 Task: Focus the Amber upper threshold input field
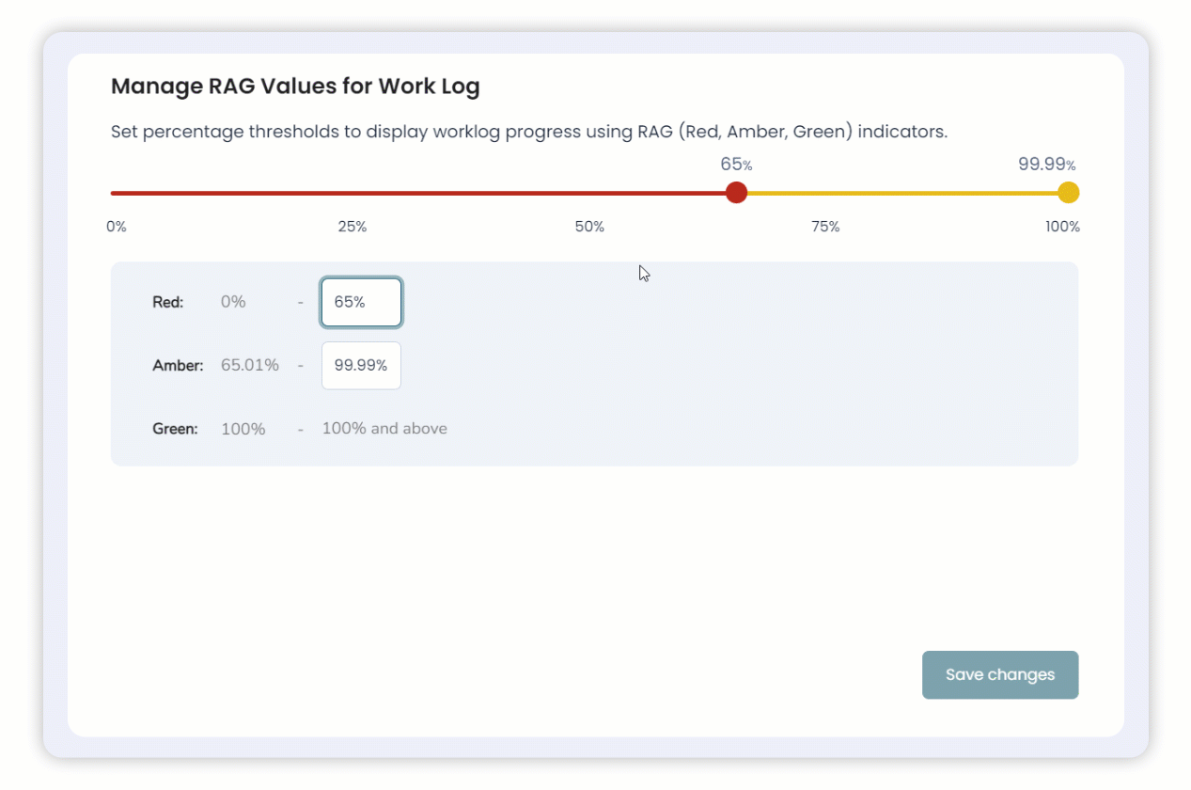point(361,366)
